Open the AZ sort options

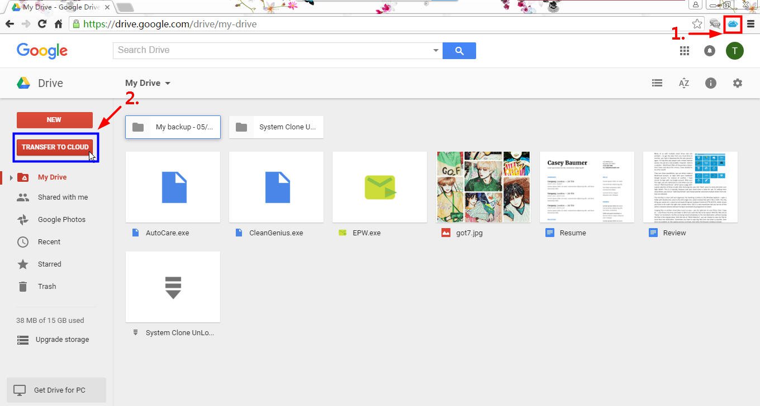click(683, 83)
